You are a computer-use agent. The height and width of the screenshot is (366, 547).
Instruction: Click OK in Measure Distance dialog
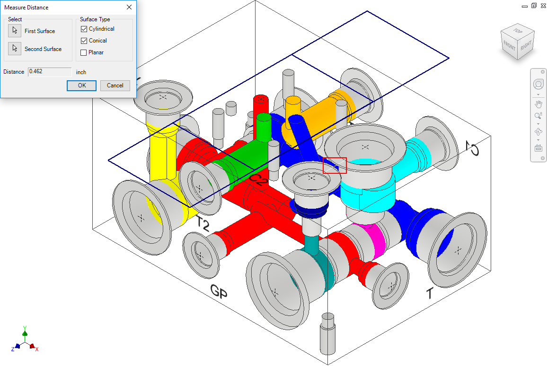click(x=82, y=85)
